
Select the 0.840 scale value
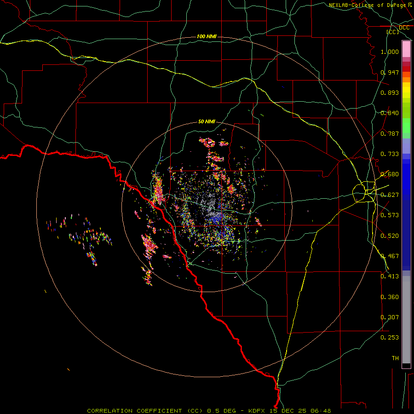point(390,113)
